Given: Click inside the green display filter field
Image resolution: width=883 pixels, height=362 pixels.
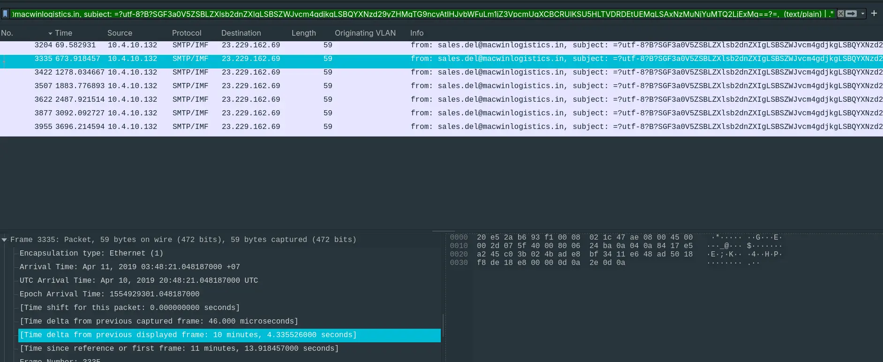Looking at the screenshot, I should [422, 14].
